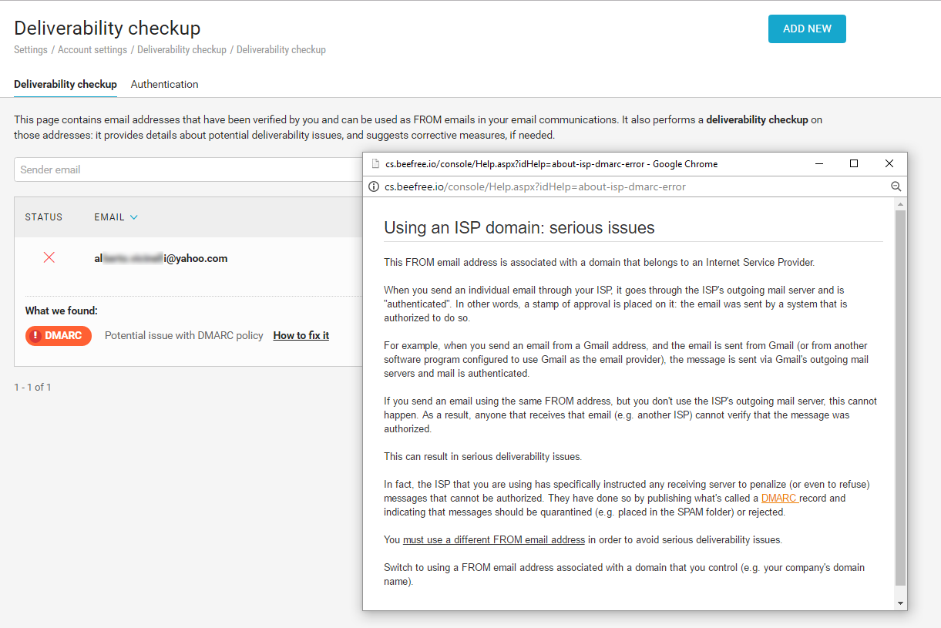Click the popup vertical scrollbar thumb
This screenshot has width=941, height=628.
pyautogui.click(x=899, y=397)
